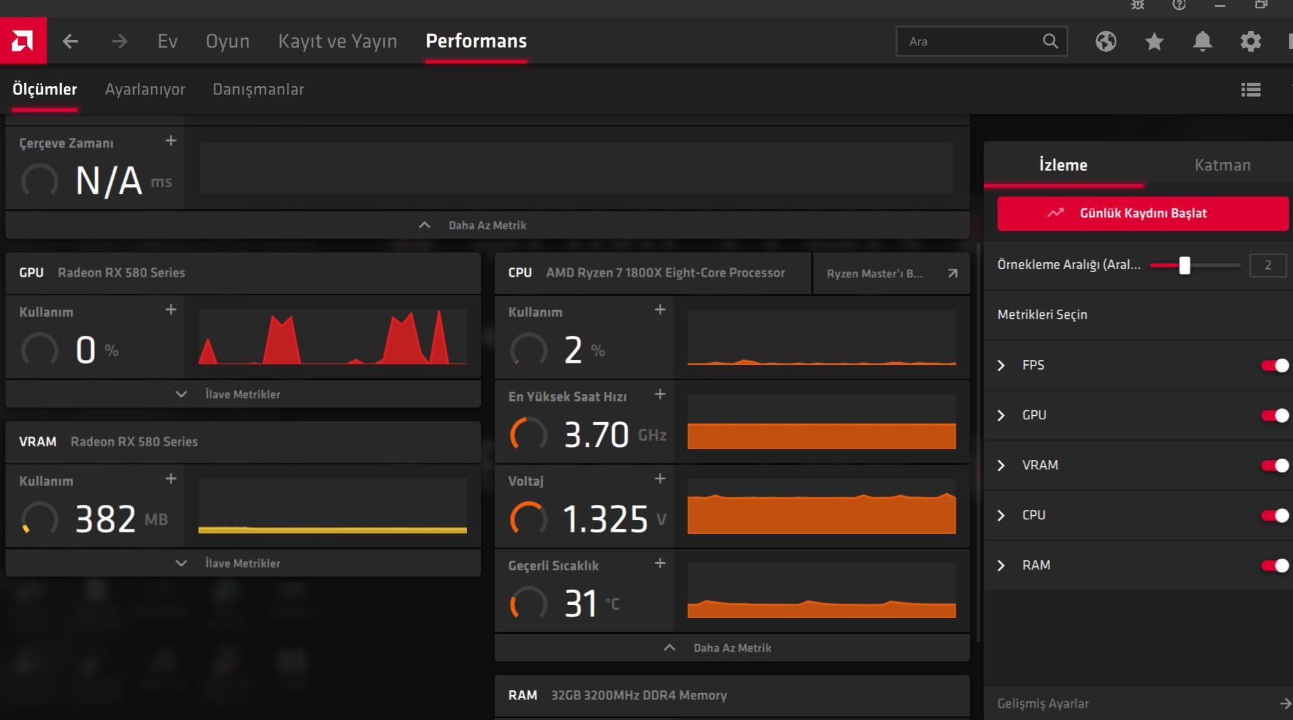Image resolution: width=1293 pixels, height=720 pixels.
Task: Add Voltaj metric with plus icon
Action: (660, 479)
